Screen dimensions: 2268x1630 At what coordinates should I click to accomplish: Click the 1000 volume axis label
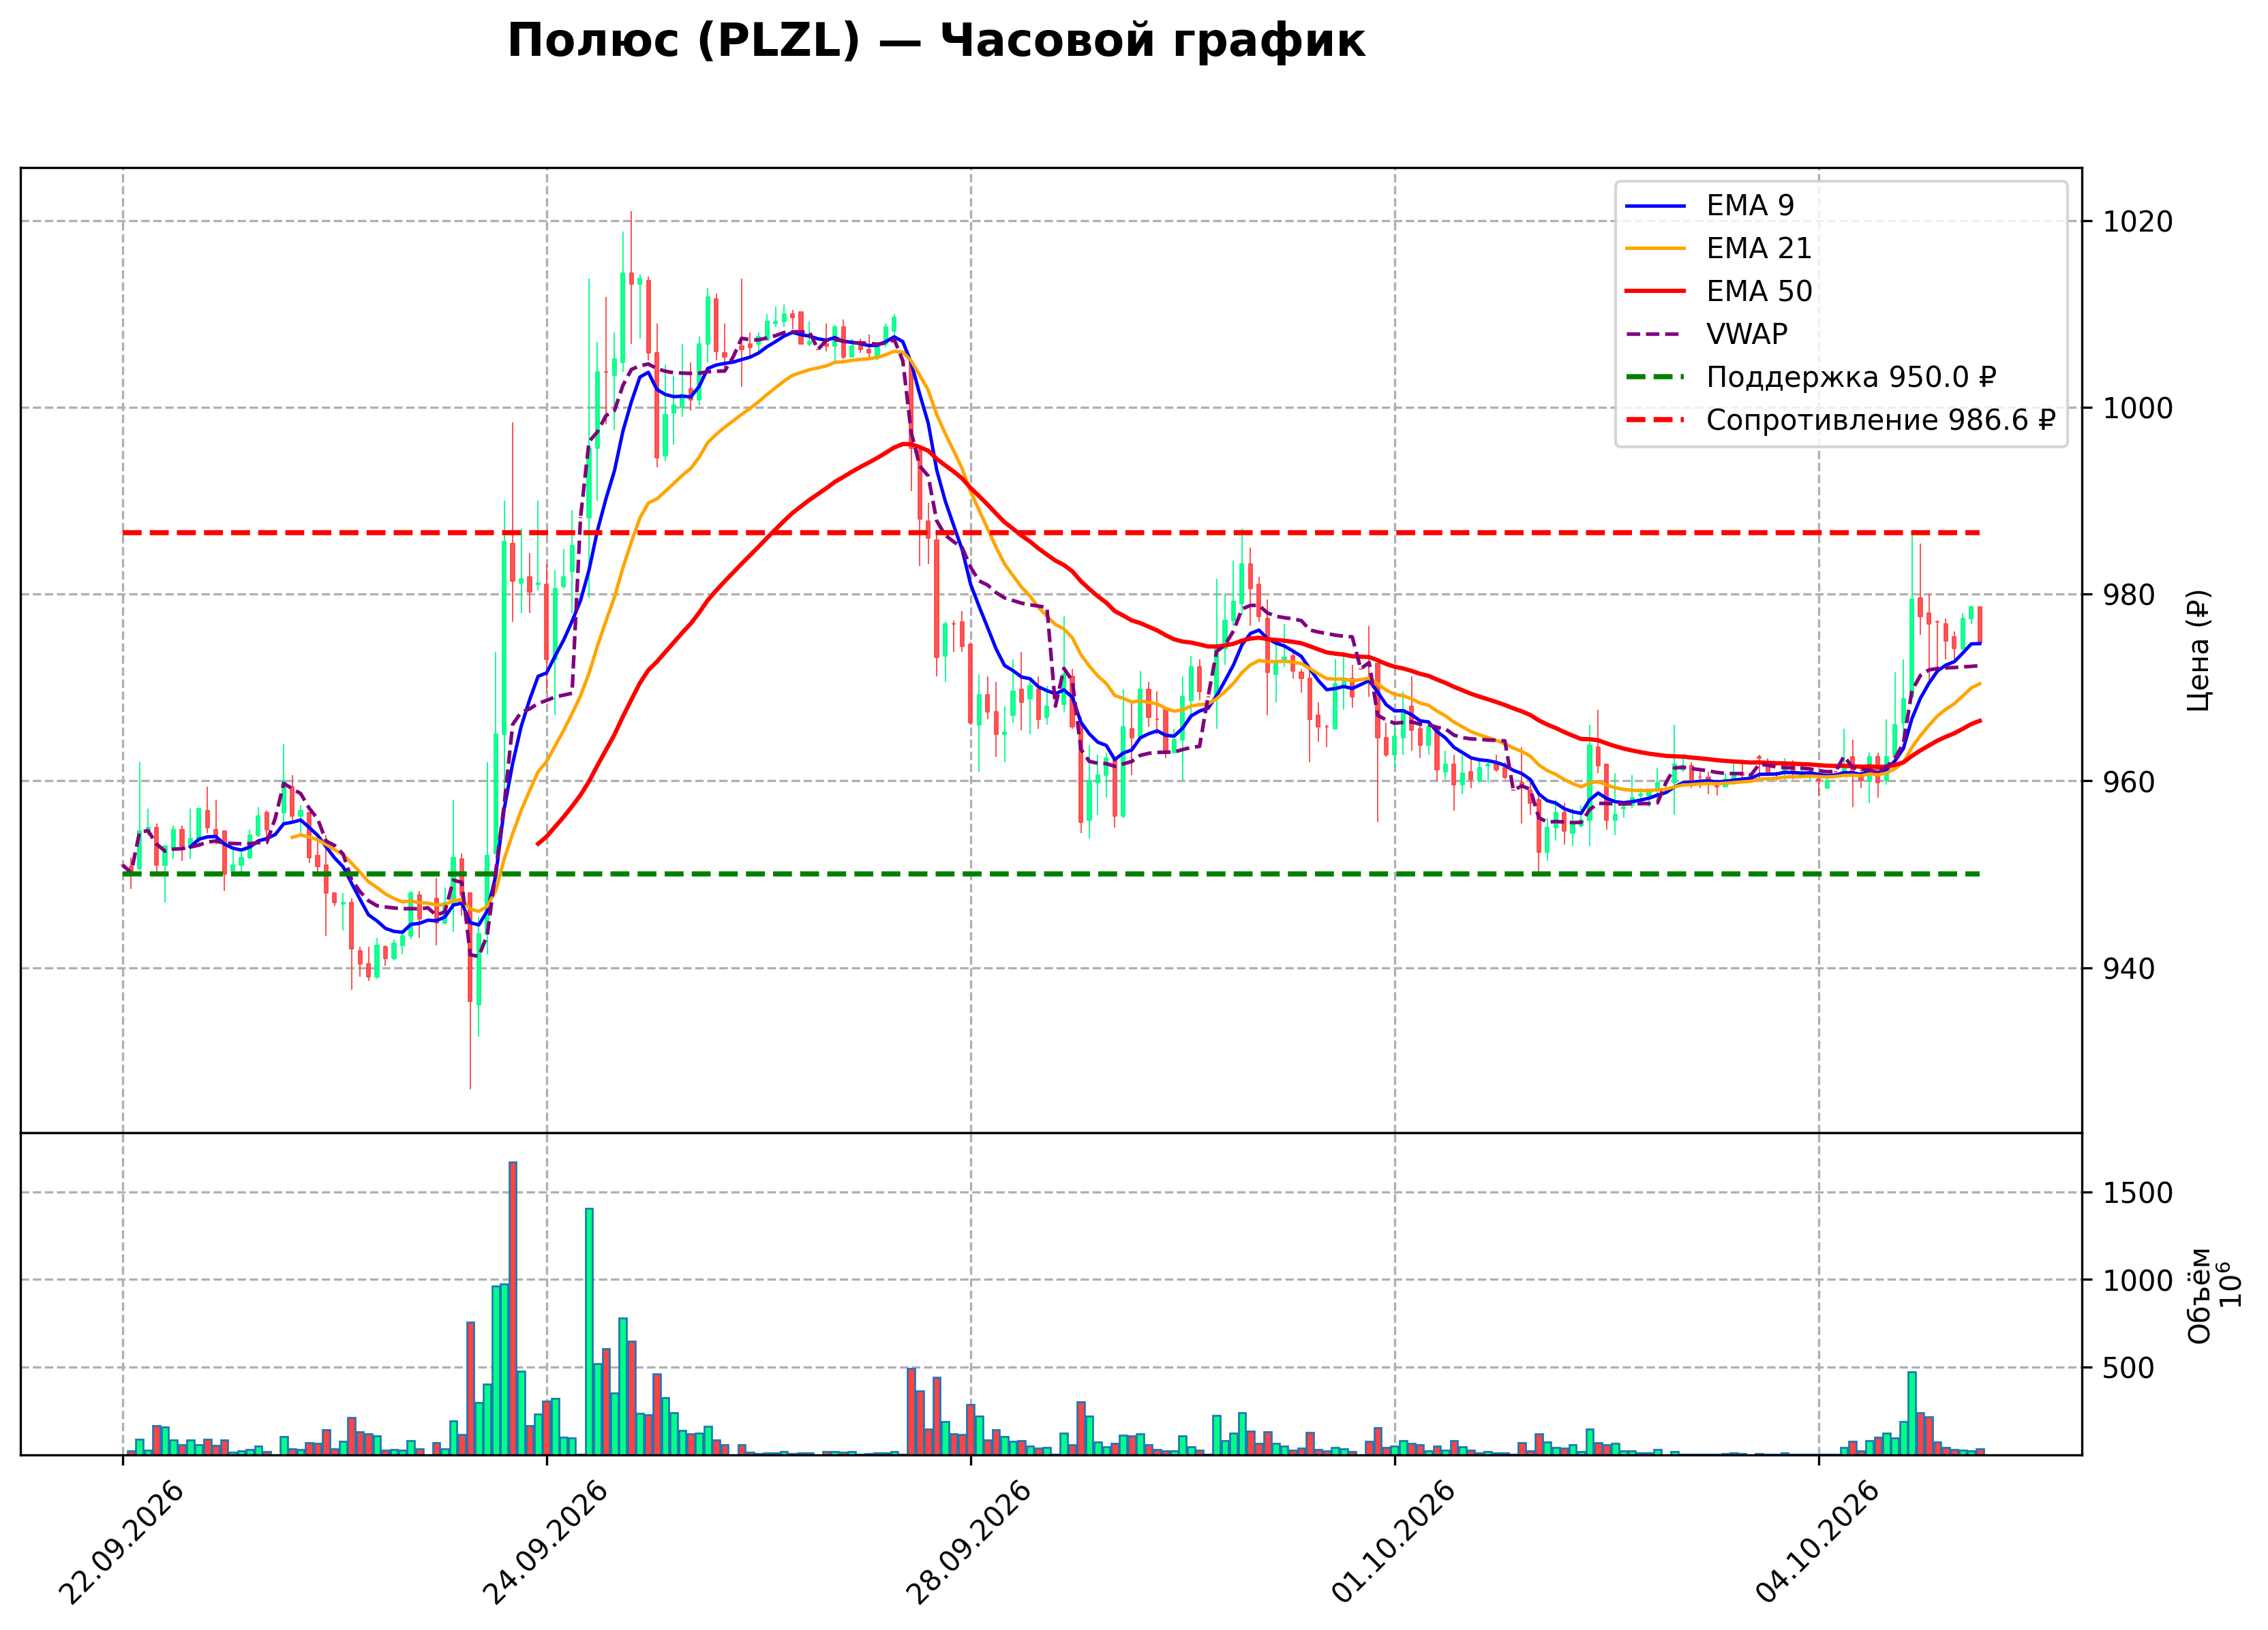pyautogui.click(x=2138, y=1281)
